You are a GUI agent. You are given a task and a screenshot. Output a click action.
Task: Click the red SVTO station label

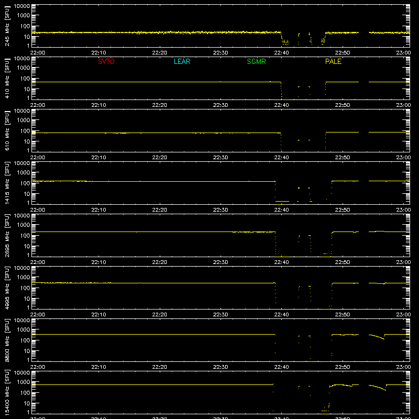point(106,61)
